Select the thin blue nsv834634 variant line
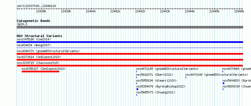Viewport: 251px width, 106px height. pos(130,48)
